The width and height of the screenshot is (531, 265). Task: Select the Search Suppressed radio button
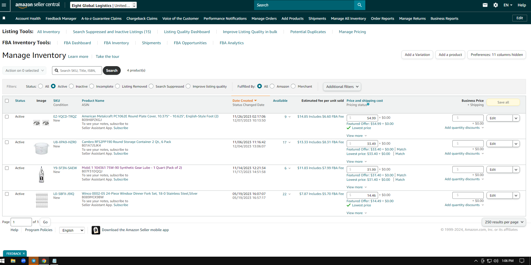coord(151,86)
